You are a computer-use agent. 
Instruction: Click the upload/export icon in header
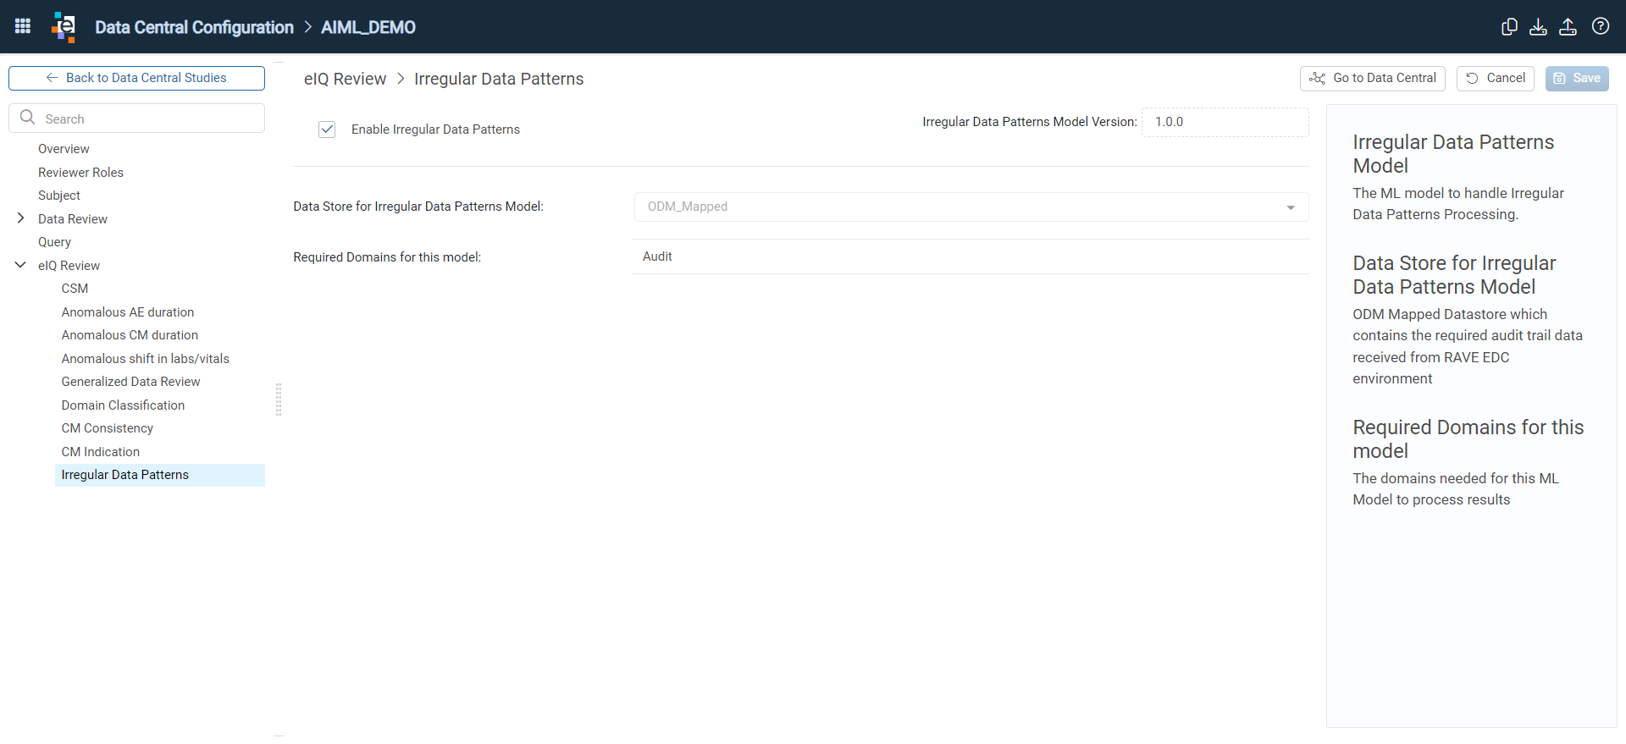1568,26
